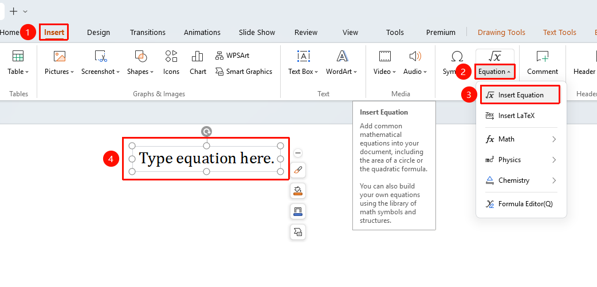Open the Tools tab
The width and height of the screenshot is (597, 287).
pyautogui.click(x=395, y=32)
